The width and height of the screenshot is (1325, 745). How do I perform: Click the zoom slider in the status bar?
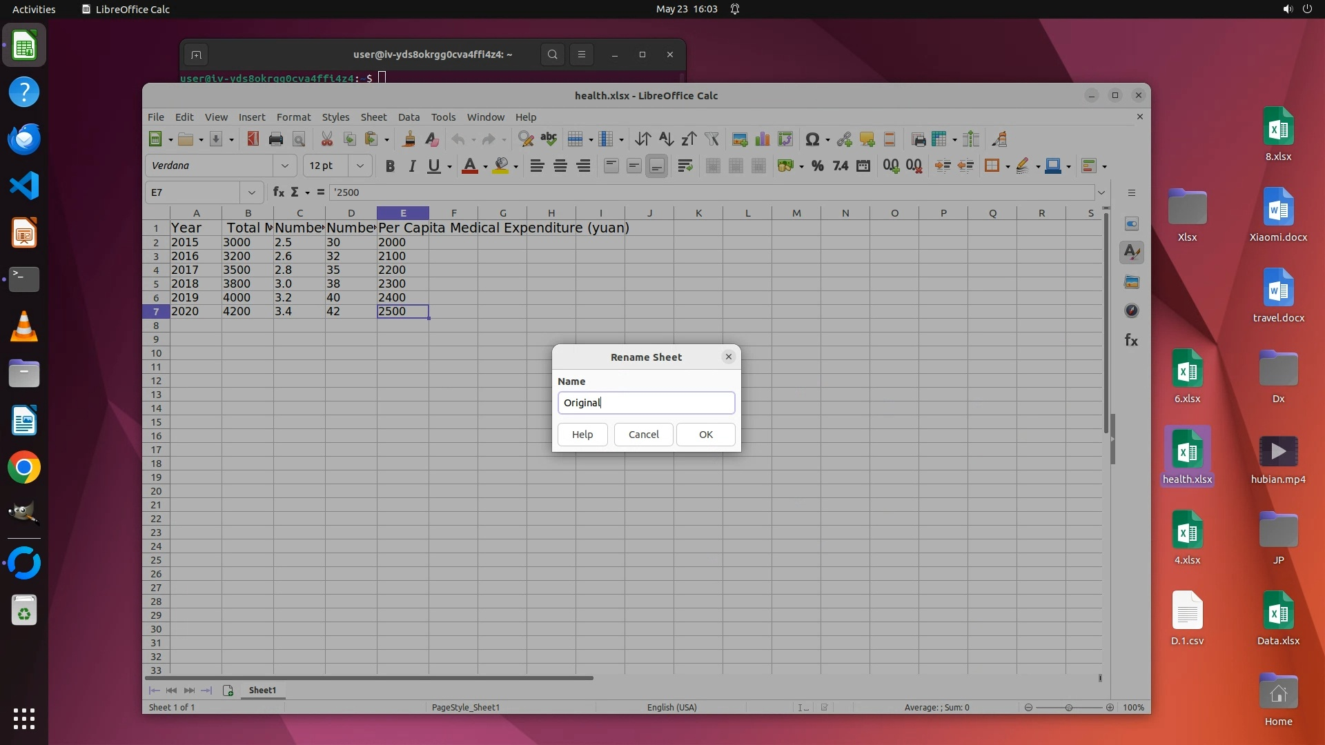point(1068,707)
